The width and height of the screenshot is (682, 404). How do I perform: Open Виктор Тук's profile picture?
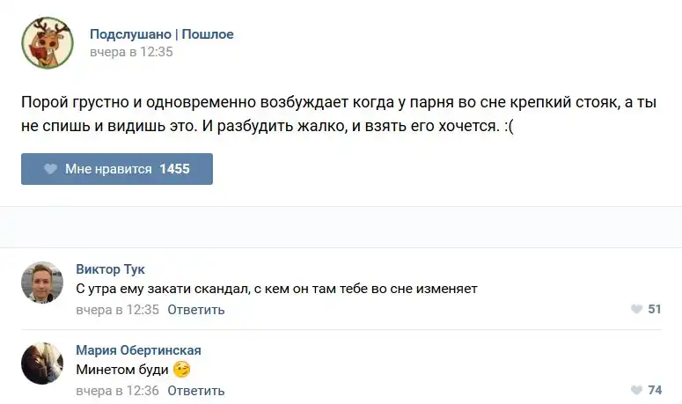(x=42, y=283)
